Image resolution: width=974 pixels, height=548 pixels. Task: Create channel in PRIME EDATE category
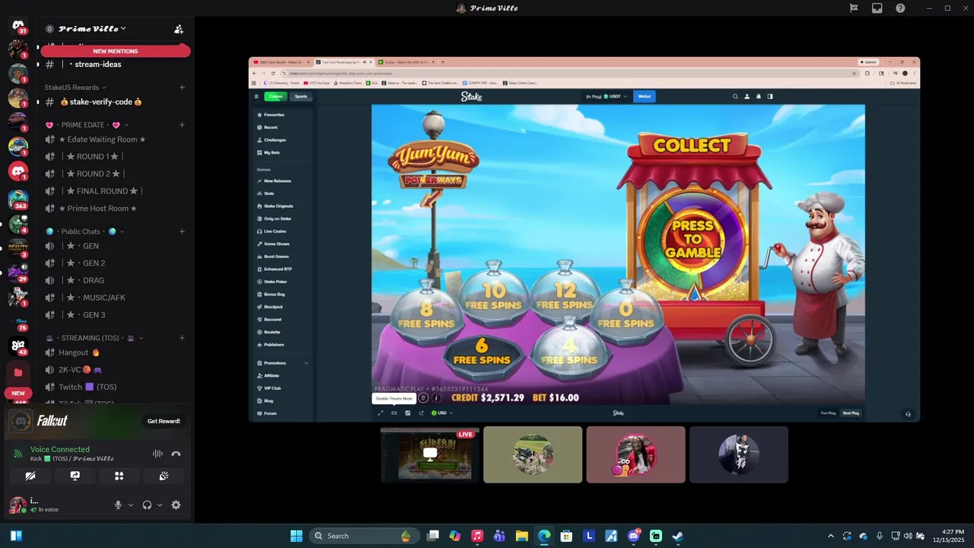pos(182,125)
